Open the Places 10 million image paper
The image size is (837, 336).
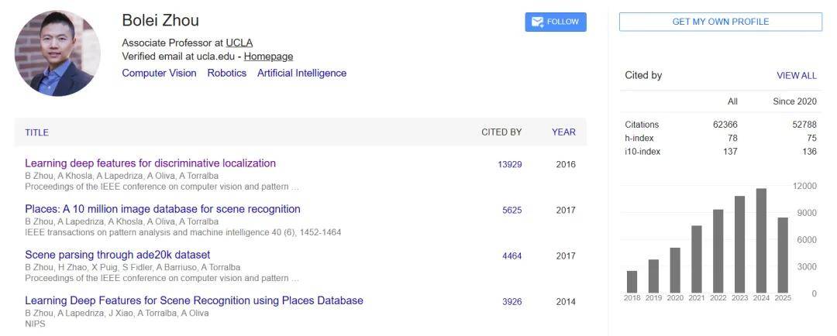click(163, 209)
